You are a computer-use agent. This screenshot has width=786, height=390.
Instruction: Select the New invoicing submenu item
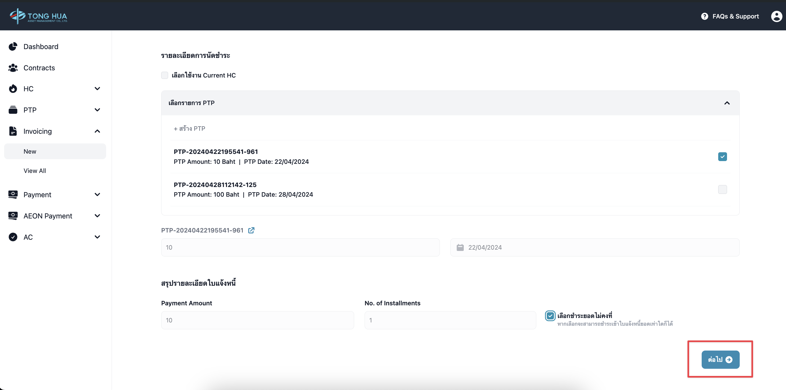(x=30, y=151)
